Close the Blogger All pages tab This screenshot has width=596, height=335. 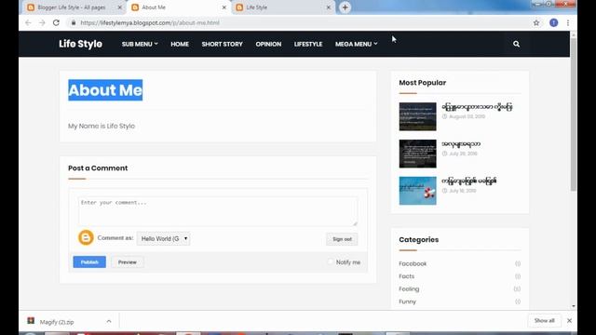pos(120,7)
